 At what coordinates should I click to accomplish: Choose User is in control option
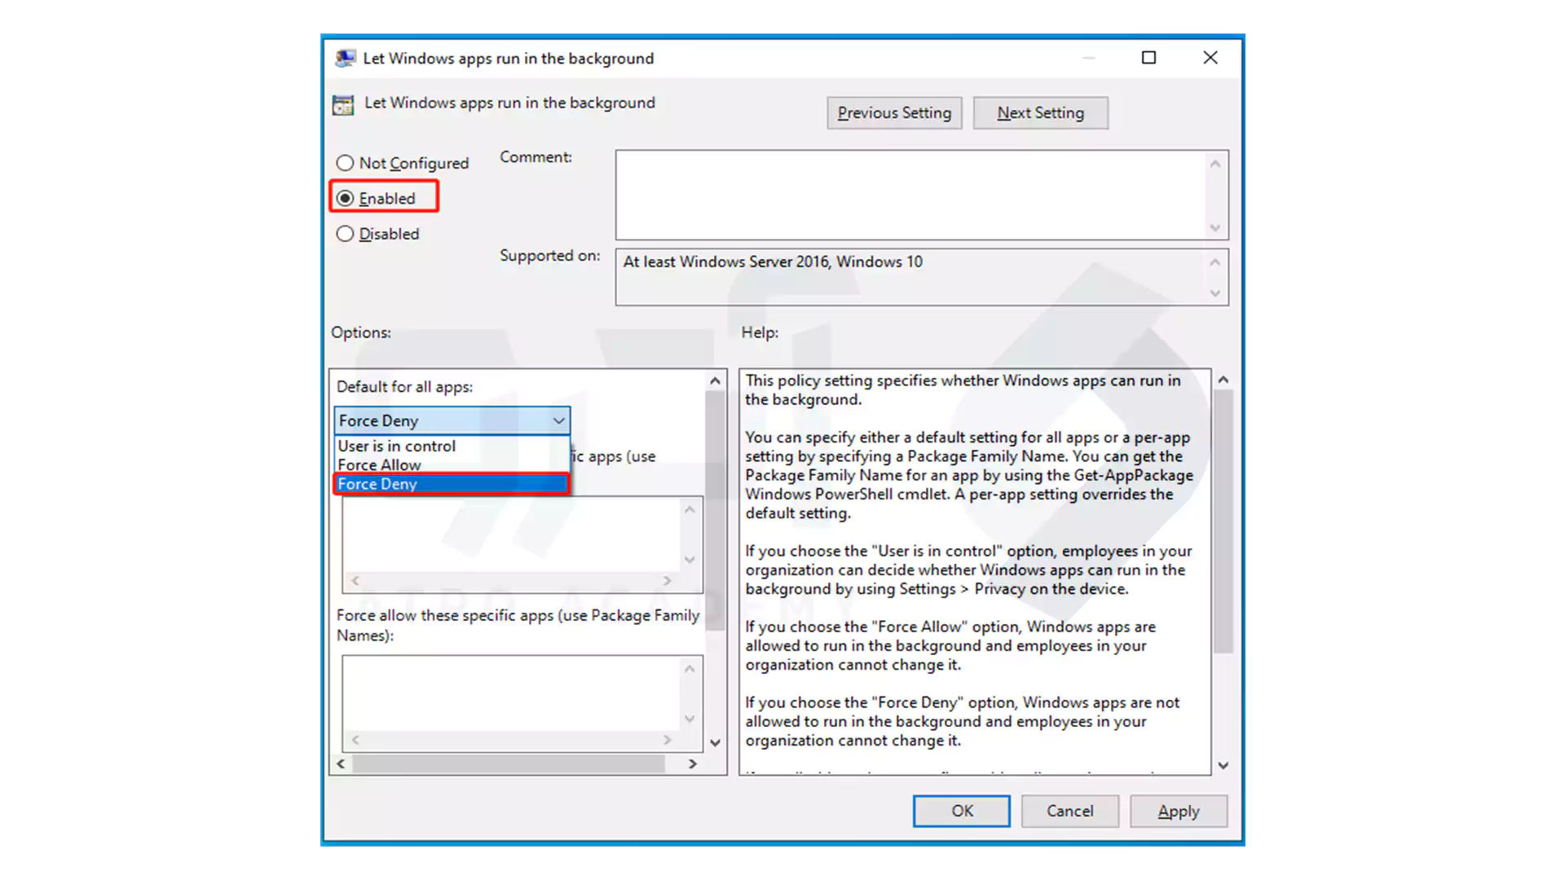click(452, 446)
